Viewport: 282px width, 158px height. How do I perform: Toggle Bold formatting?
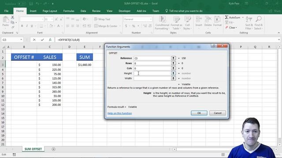pyautogui.click(x=22, y=26)
